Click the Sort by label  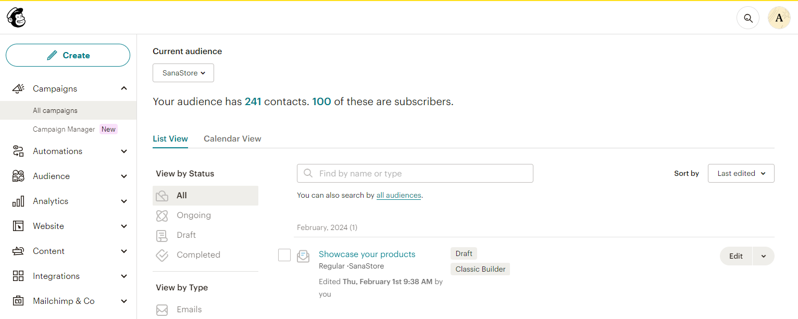(x=687, y=173)
